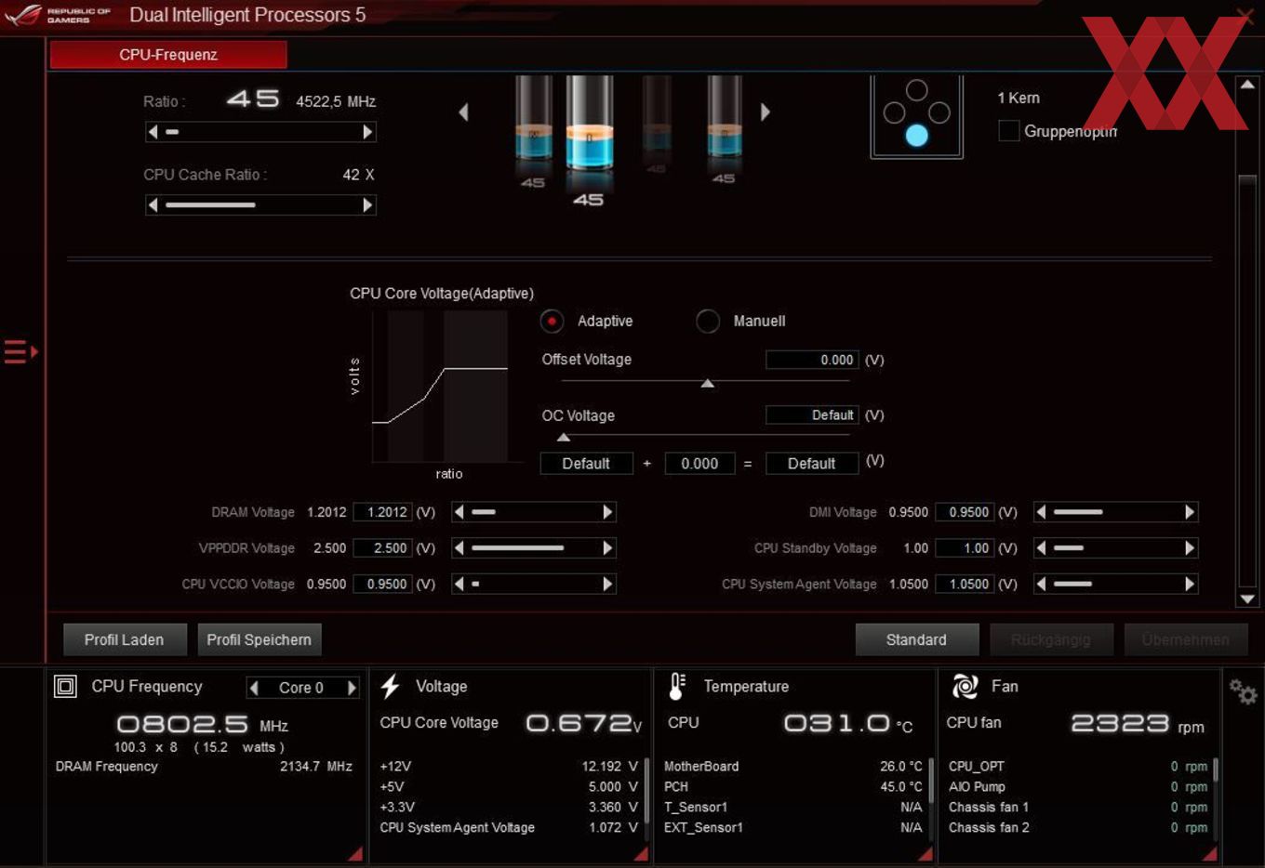Click the OC Voltage slider handle
This screenshot has width=1265, height=868.
[564, 437]
